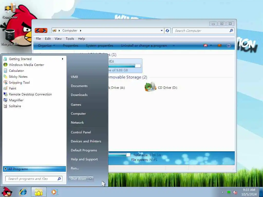The width and height of the screenshot is (263, 197).
Task: Launch Windows Media Center
Action: 34,65
